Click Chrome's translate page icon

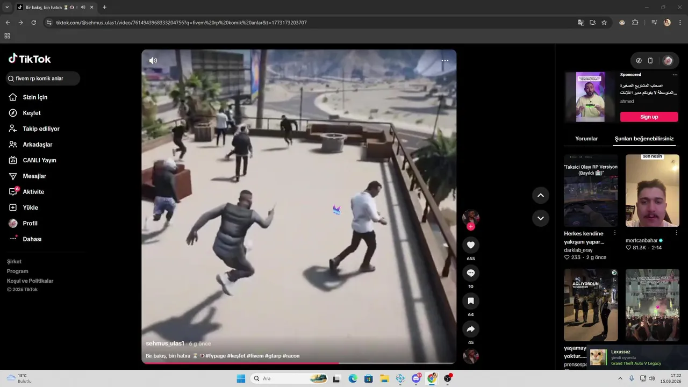tap(581, 23)
